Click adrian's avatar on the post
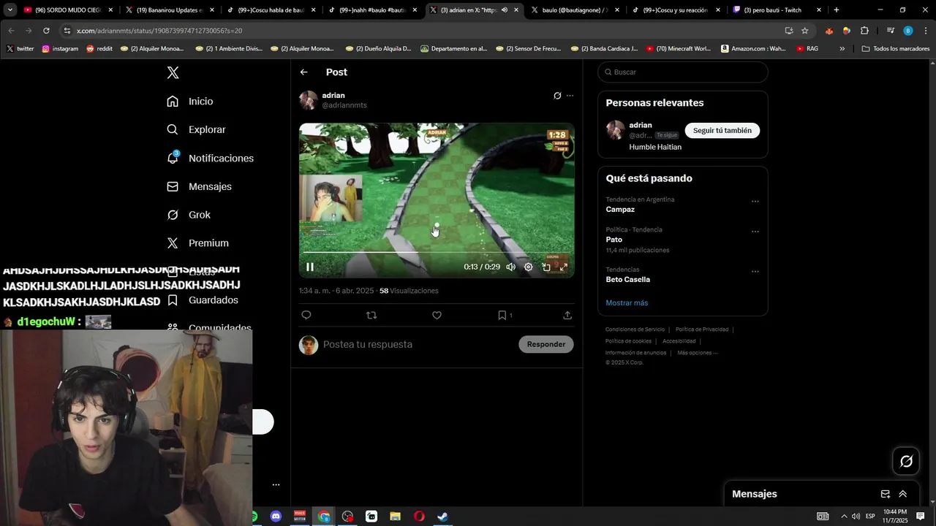The width and height of the screenshot is (936, 526). (x=309, y=100)
